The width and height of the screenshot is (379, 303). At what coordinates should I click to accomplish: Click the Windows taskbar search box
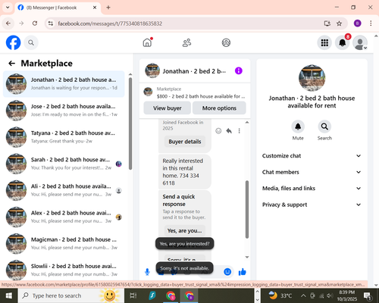(x=71, y=295)
